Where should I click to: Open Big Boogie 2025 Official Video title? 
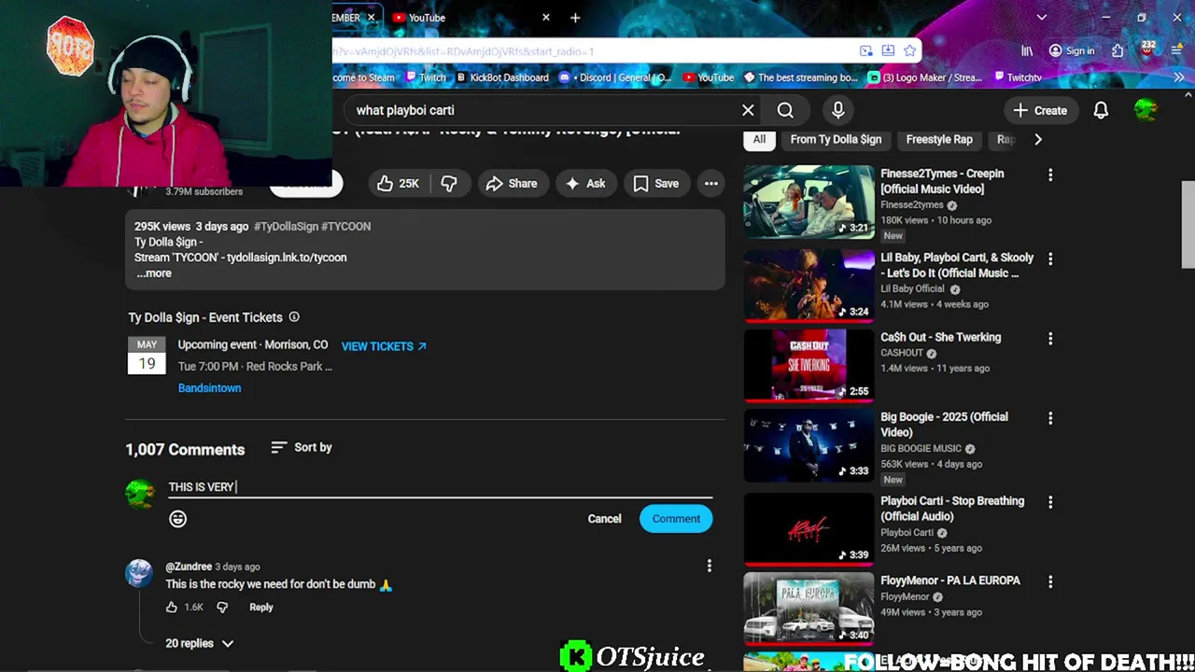coord(944,425)
